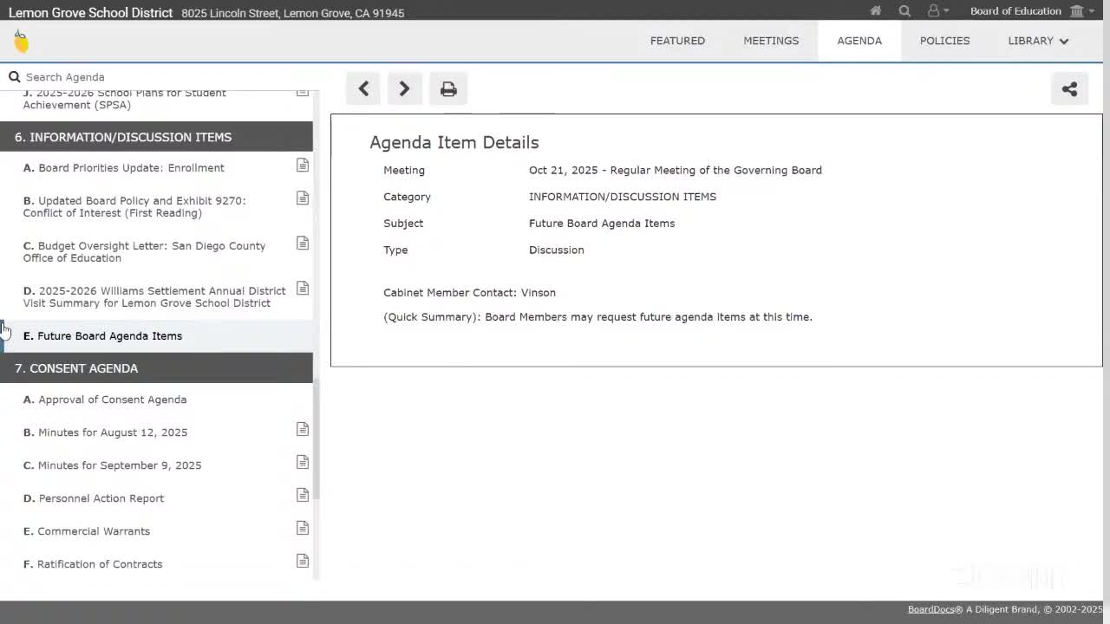Open attachment icon for Personnel Action Report
Image resolution: width=1110 pixels, height=624 pixels.
(x=303, y=495)
